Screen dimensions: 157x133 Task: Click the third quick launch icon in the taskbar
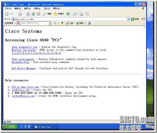[x=29, y=127]
